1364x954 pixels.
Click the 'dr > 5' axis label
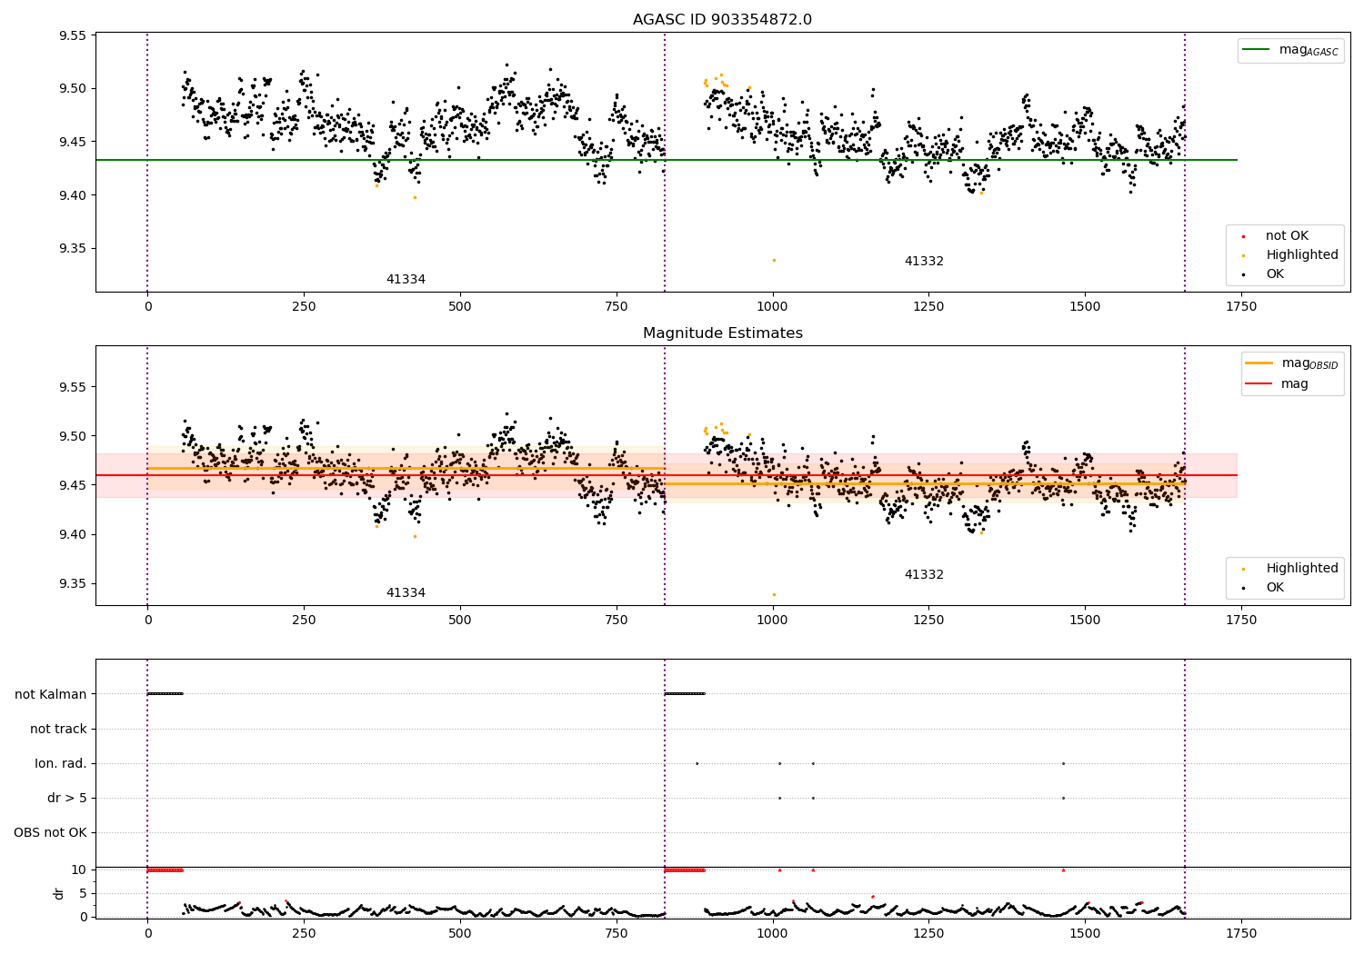pyautogui.click(x=67, y=798)
